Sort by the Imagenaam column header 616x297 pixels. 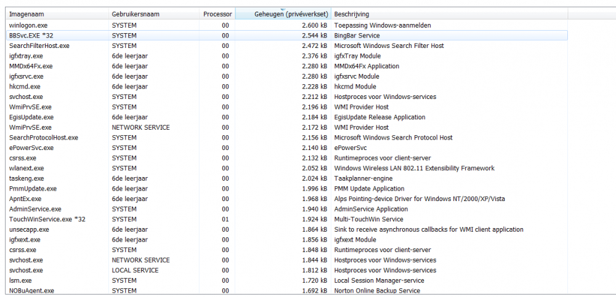[26, 14]
